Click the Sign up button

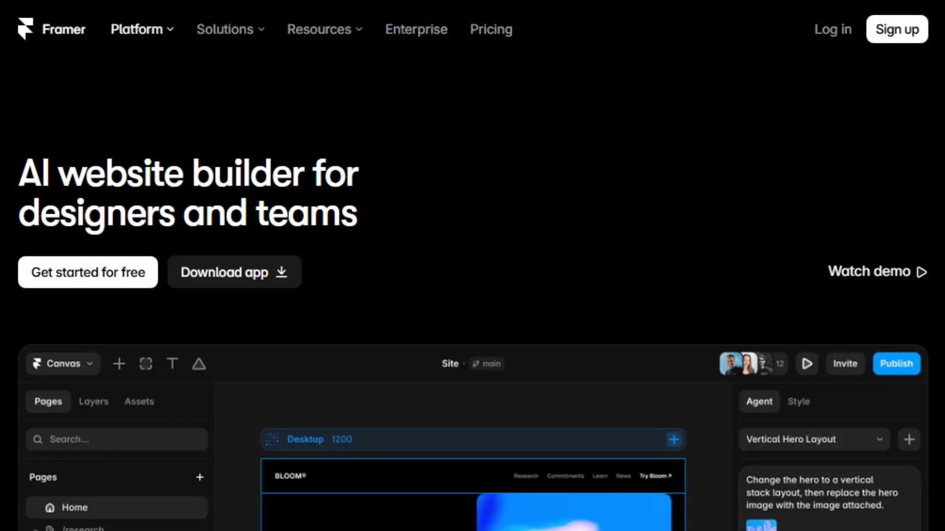[897, 29]
